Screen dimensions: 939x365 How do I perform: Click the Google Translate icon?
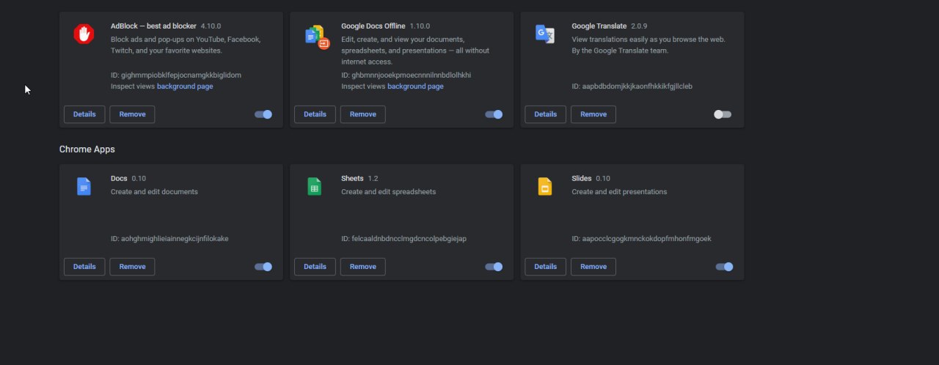point(544,34)
